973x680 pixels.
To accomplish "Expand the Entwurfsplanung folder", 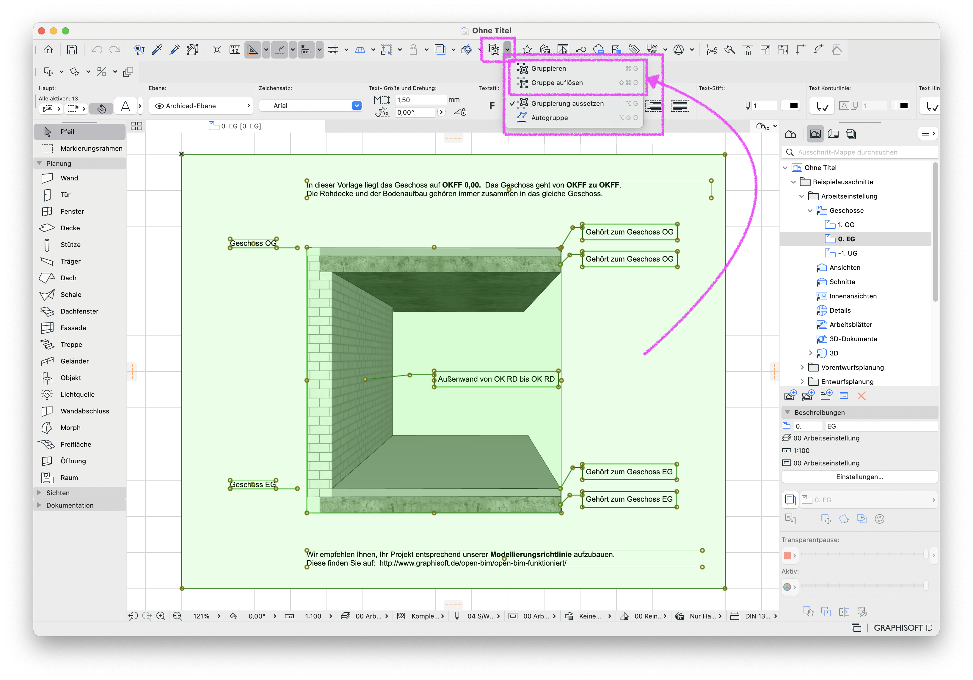I will coord(802,382).
